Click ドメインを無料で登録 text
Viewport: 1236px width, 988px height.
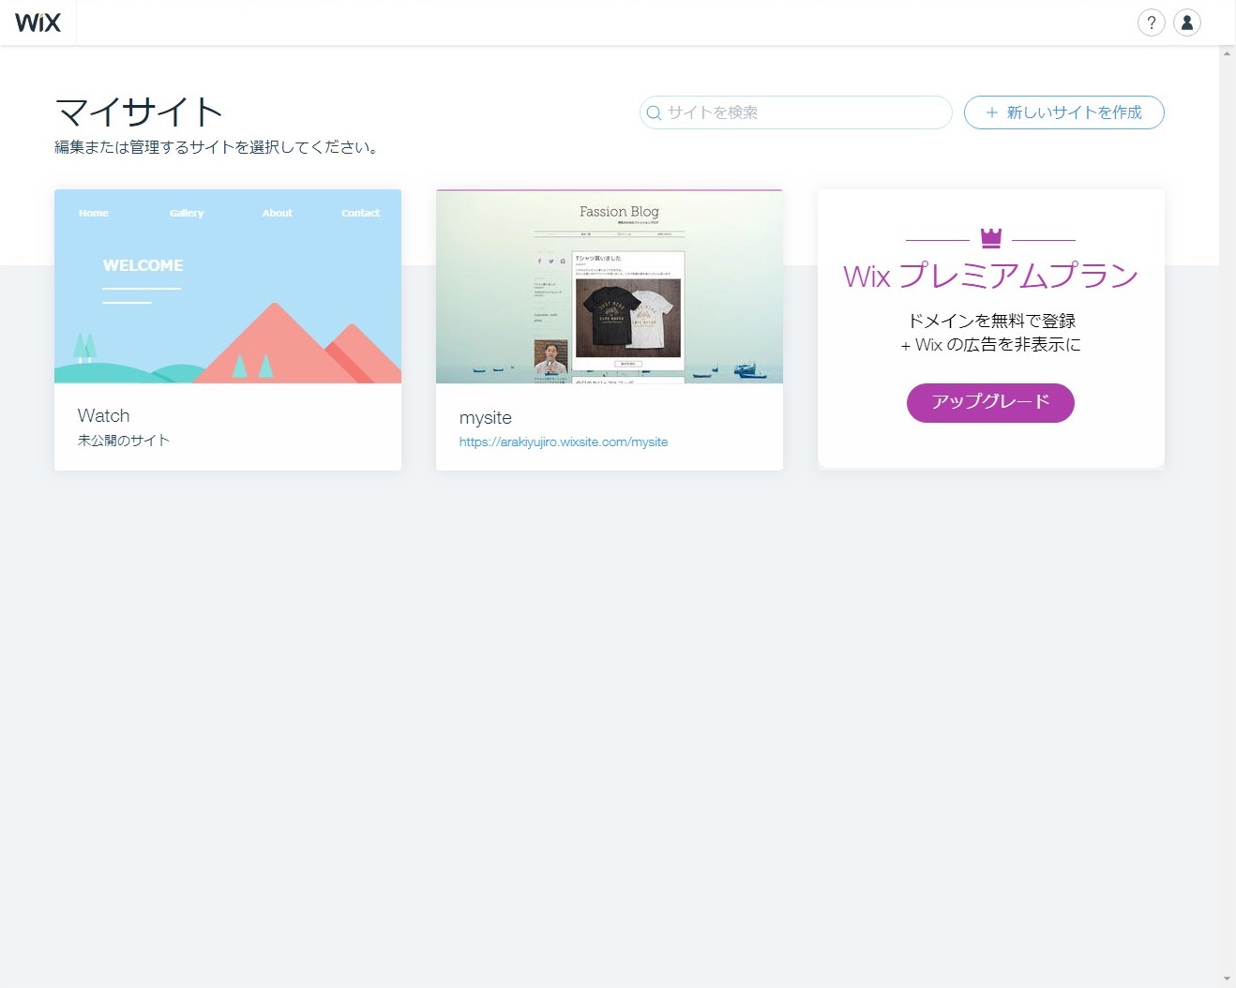point(991,321)
